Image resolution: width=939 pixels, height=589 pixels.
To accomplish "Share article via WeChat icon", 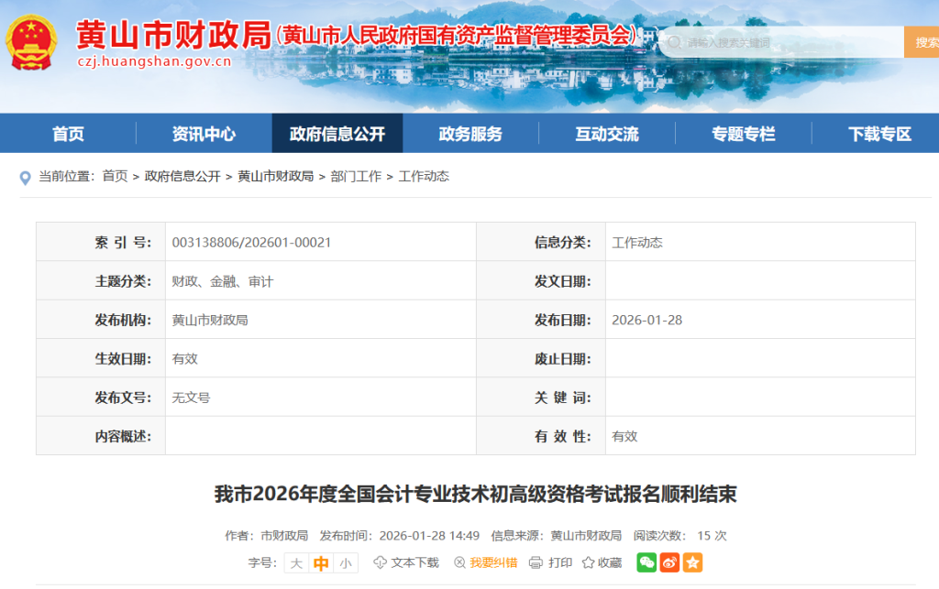I will [646, 562].
